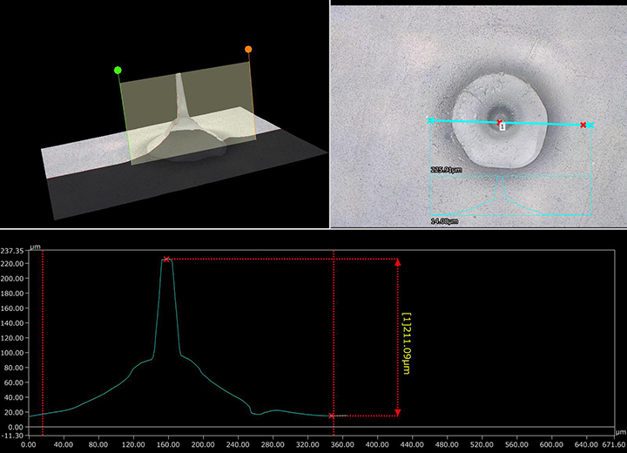The width and height of the screenshot is (627, 453).
Task: Select the red X marker at profile base
Action: [332, 416]
